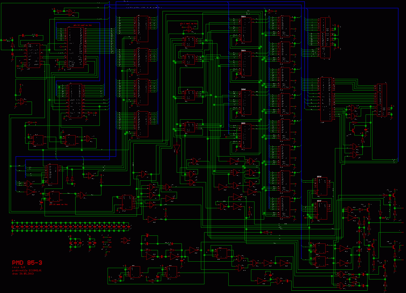406x293 pixels.
Task: Click the large chip below the pin 34 note
Action: (x=76, y=47)
